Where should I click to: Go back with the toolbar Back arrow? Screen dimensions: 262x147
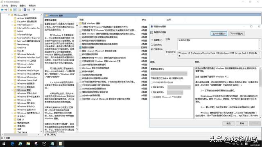(2, 10)
